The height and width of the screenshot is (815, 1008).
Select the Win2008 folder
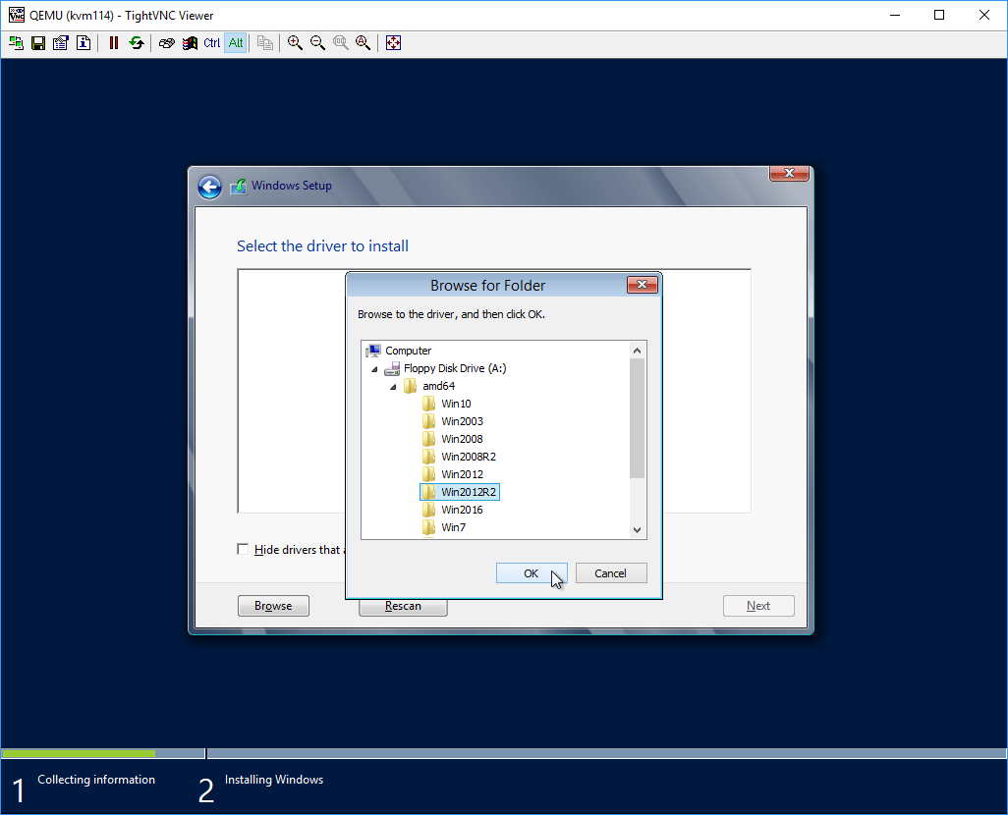462,439
